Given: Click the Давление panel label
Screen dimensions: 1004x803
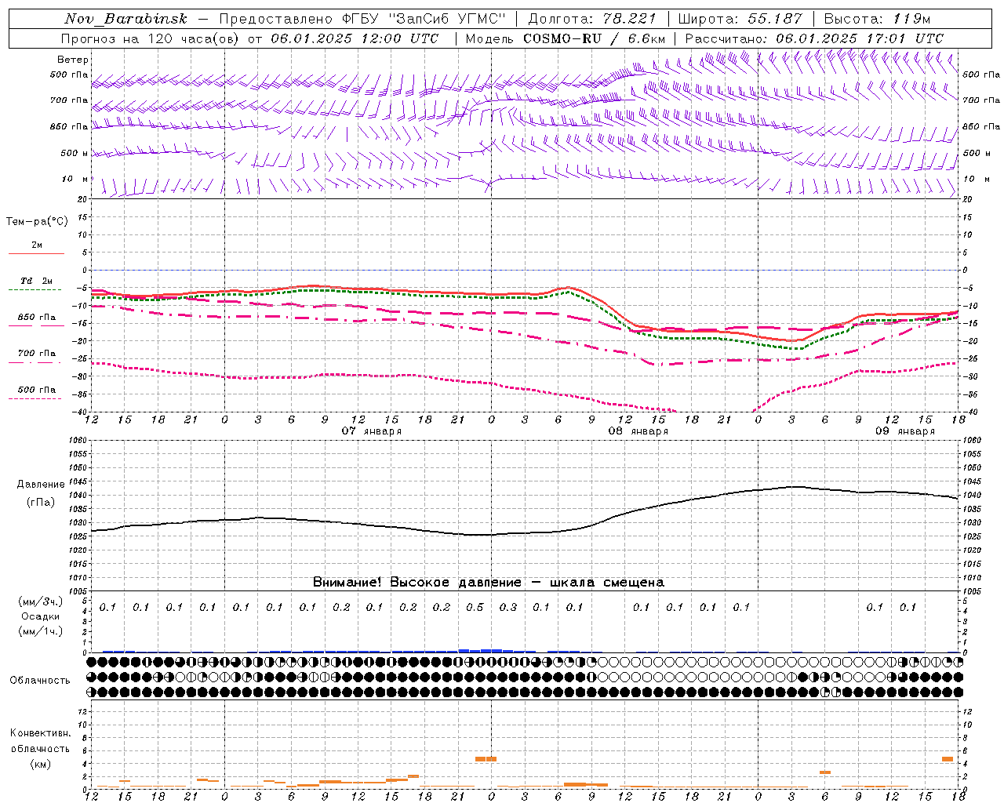Looking at the screenshot, I should coord(41,485).
